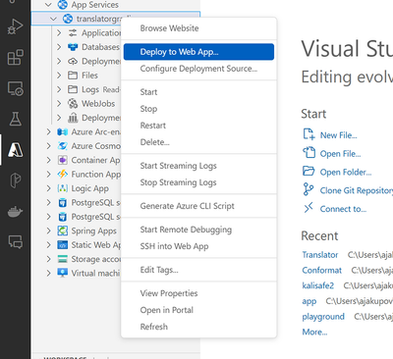Expand the Logs node
This screenshot has height=359, width=393.
[x=59, y=89]
